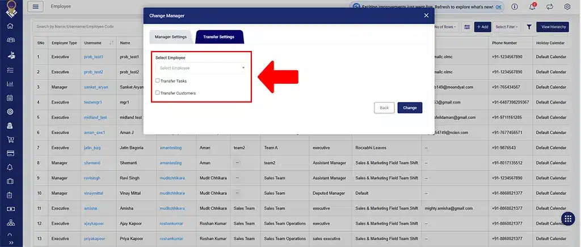Open the Select Filter dropdown
Screen dimensions: 581x247
pyautogui.click(x=507, y=27)
